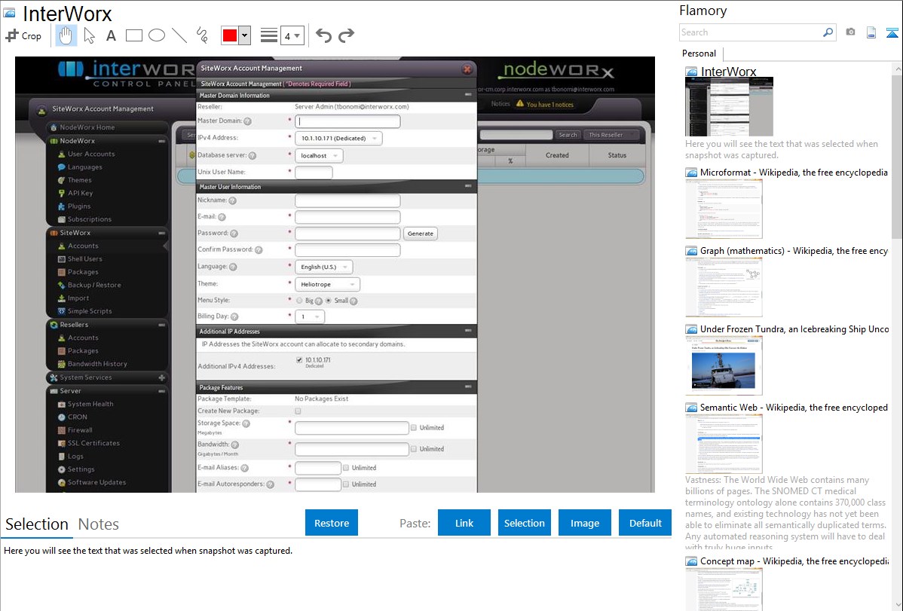Viewport: 903px width, 611px height.
Task: Select the Crop tool
Action: (23, 35)
